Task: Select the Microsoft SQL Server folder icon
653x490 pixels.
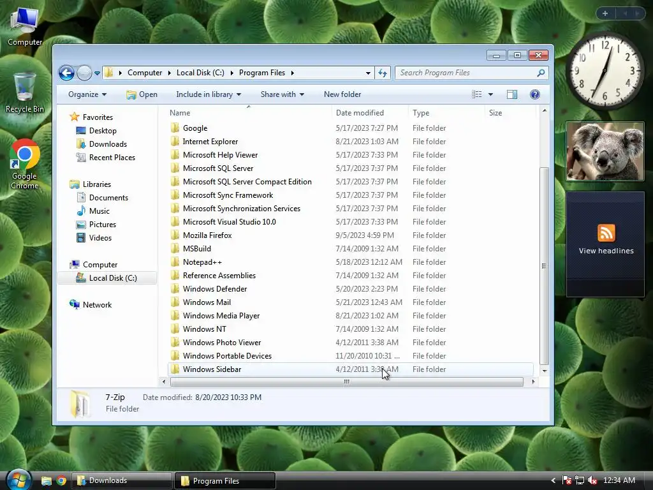Action: pos(175,168)
